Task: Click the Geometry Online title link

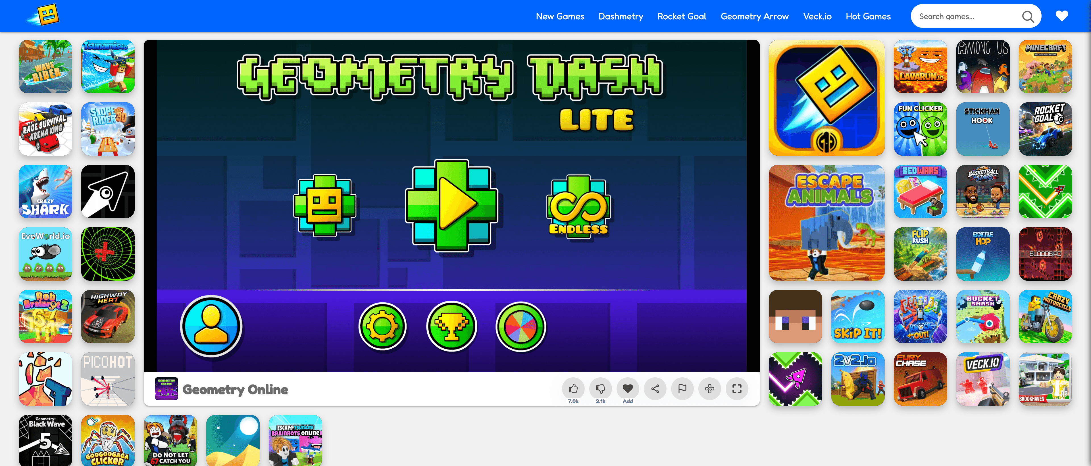Action: [x=235, y=389]
